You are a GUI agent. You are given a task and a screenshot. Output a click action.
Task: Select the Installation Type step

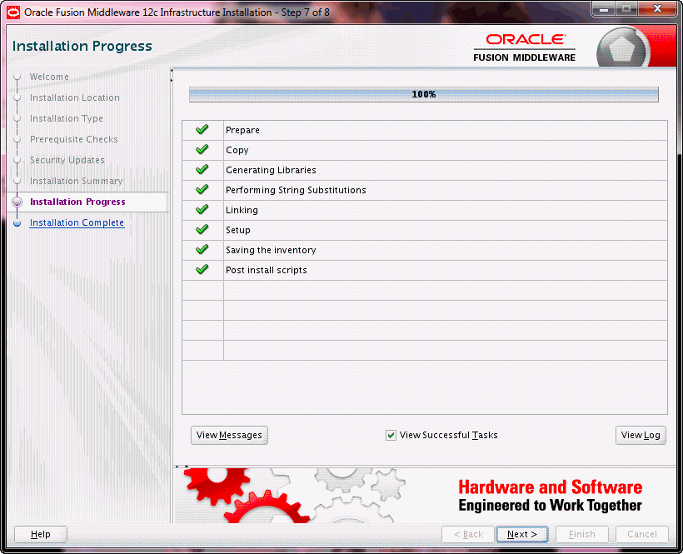point(66,118)
